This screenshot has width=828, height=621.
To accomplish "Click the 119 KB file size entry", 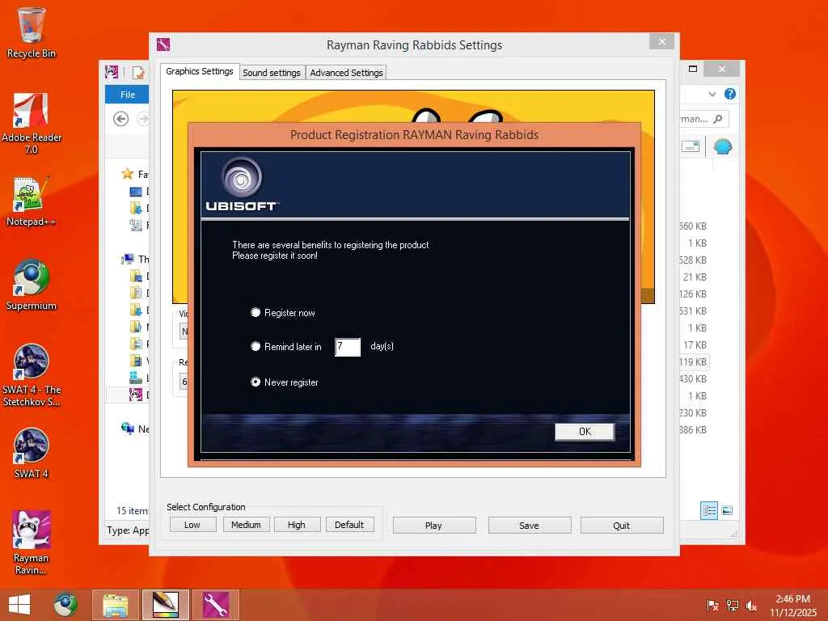I will (693, 361).
